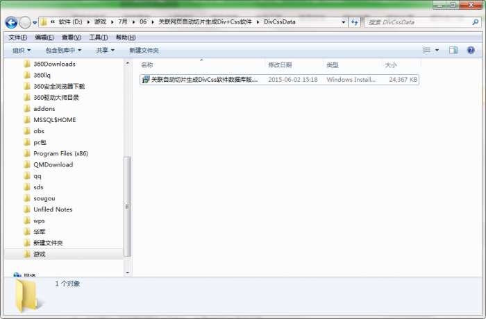The height and width of the screenshot is (319, 486).
Task: Click the blue Back navigation arrow
Action: (11, 22)
